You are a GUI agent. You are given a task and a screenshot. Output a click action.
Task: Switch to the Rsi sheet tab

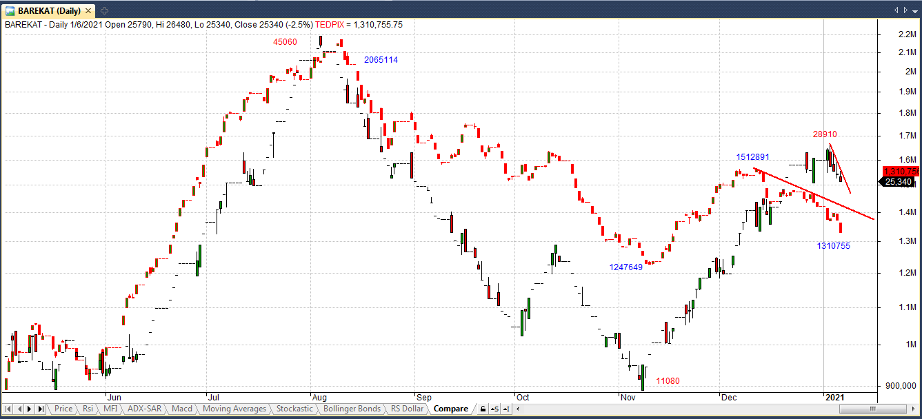click(88, 409)
